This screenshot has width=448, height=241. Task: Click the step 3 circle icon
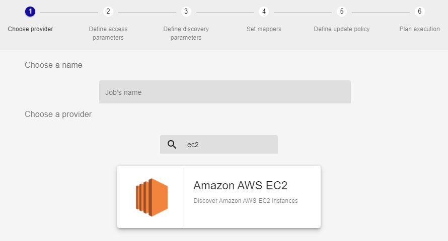(186, 12)
